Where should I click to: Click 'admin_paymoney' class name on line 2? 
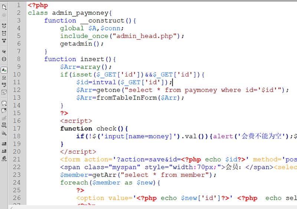click(x=80, y=13)
